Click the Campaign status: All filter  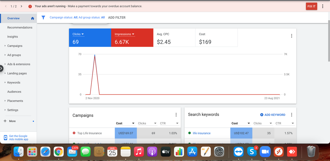[x=64, y=17]
